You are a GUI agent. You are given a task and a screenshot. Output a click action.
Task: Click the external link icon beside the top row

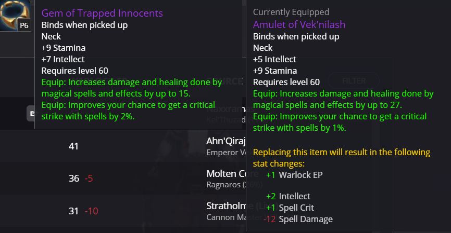(31, 113)
